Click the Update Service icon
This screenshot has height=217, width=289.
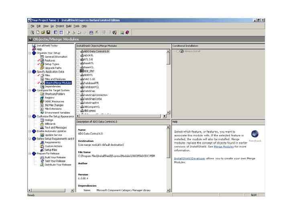(42, 135)
